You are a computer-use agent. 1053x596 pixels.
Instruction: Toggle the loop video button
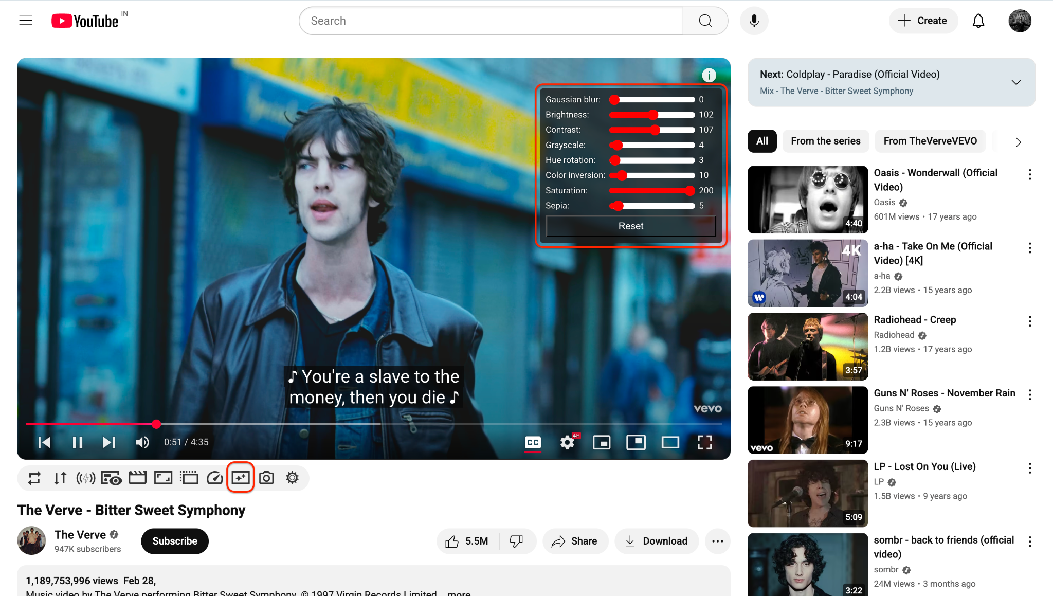point(34,478)
